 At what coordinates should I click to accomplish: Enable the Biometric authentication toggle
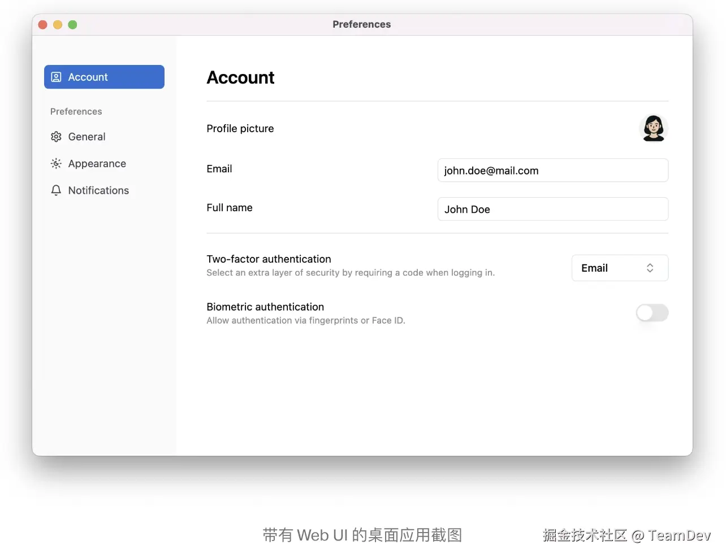coord(651,312)
